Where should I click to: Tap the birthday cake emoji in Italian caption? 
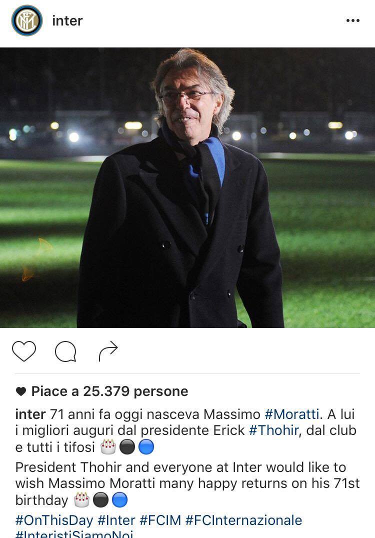coord(108,446)
